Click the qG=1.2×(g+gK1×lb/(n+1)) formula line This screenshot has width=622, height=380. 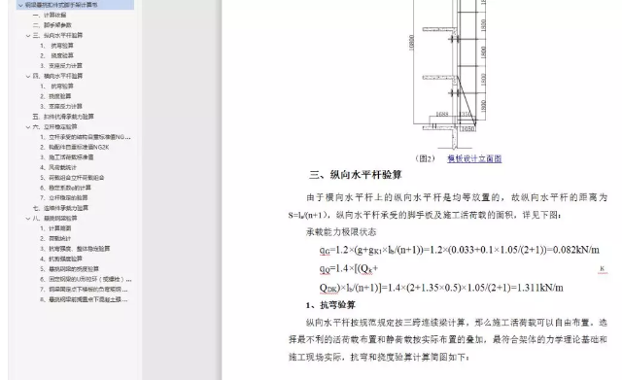click(460, 250)
